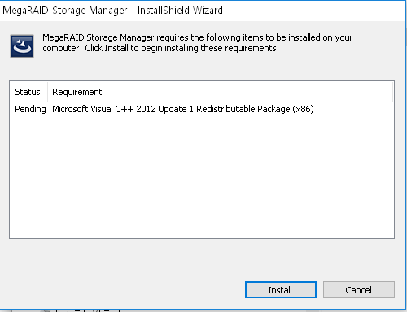
Task: Click the MegaRAID Storage Manager title bar
Action: (x=202, y=11)
